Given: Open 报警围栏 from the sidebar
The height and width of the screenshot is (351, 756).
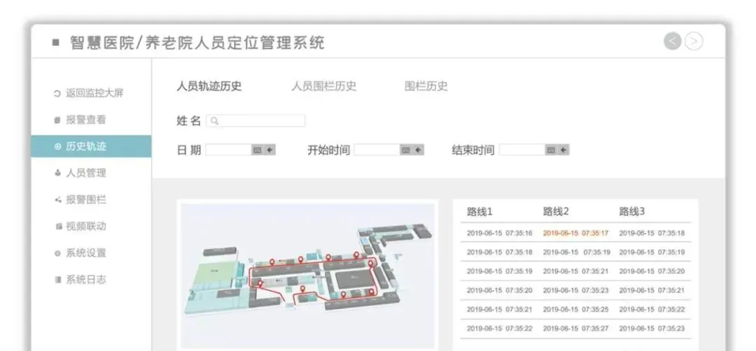Looking at the screenshot, I should (x=85, y=199).
